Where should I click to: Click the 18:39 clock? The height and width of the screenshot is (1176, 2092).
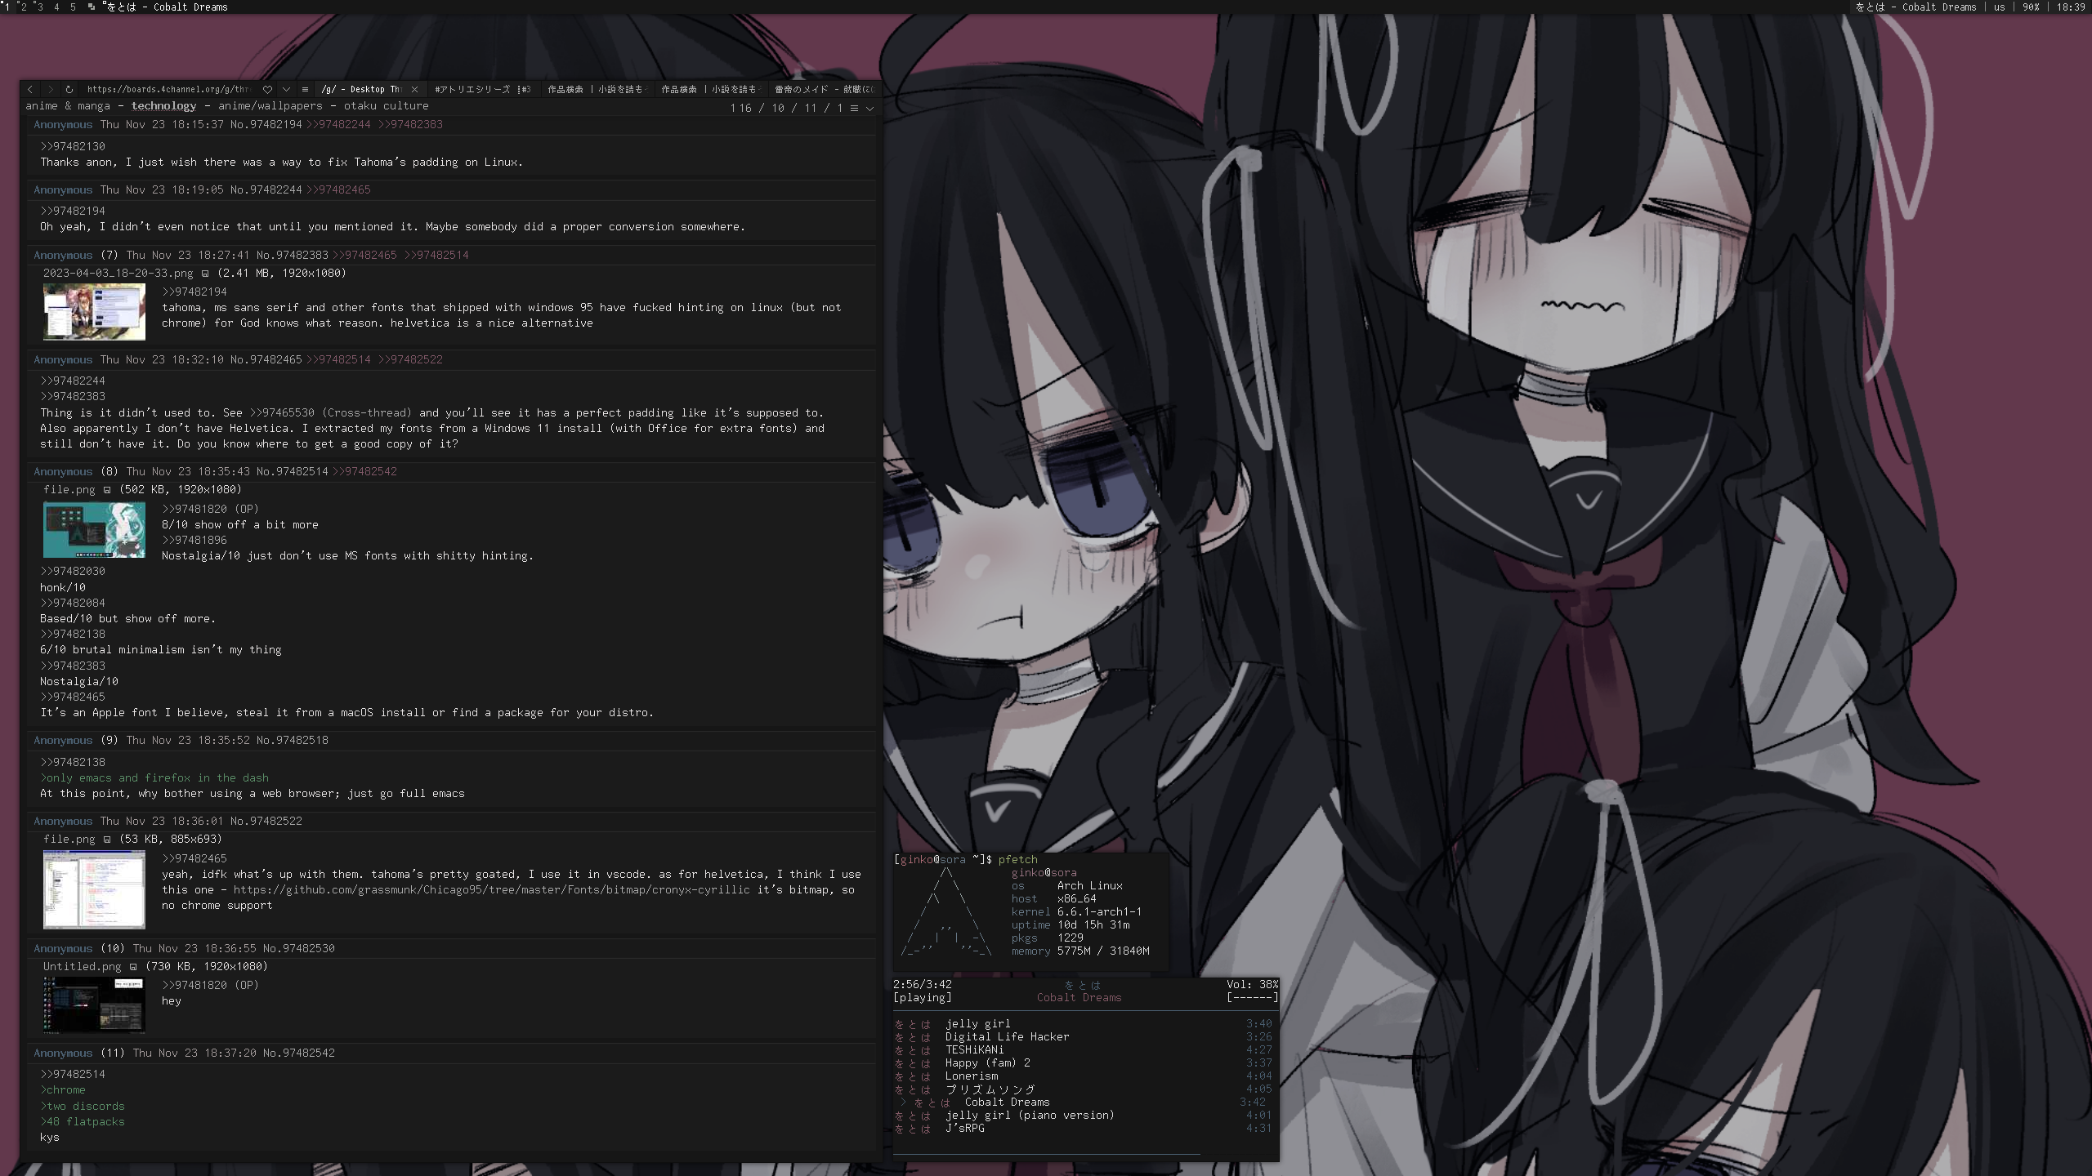2071,7
